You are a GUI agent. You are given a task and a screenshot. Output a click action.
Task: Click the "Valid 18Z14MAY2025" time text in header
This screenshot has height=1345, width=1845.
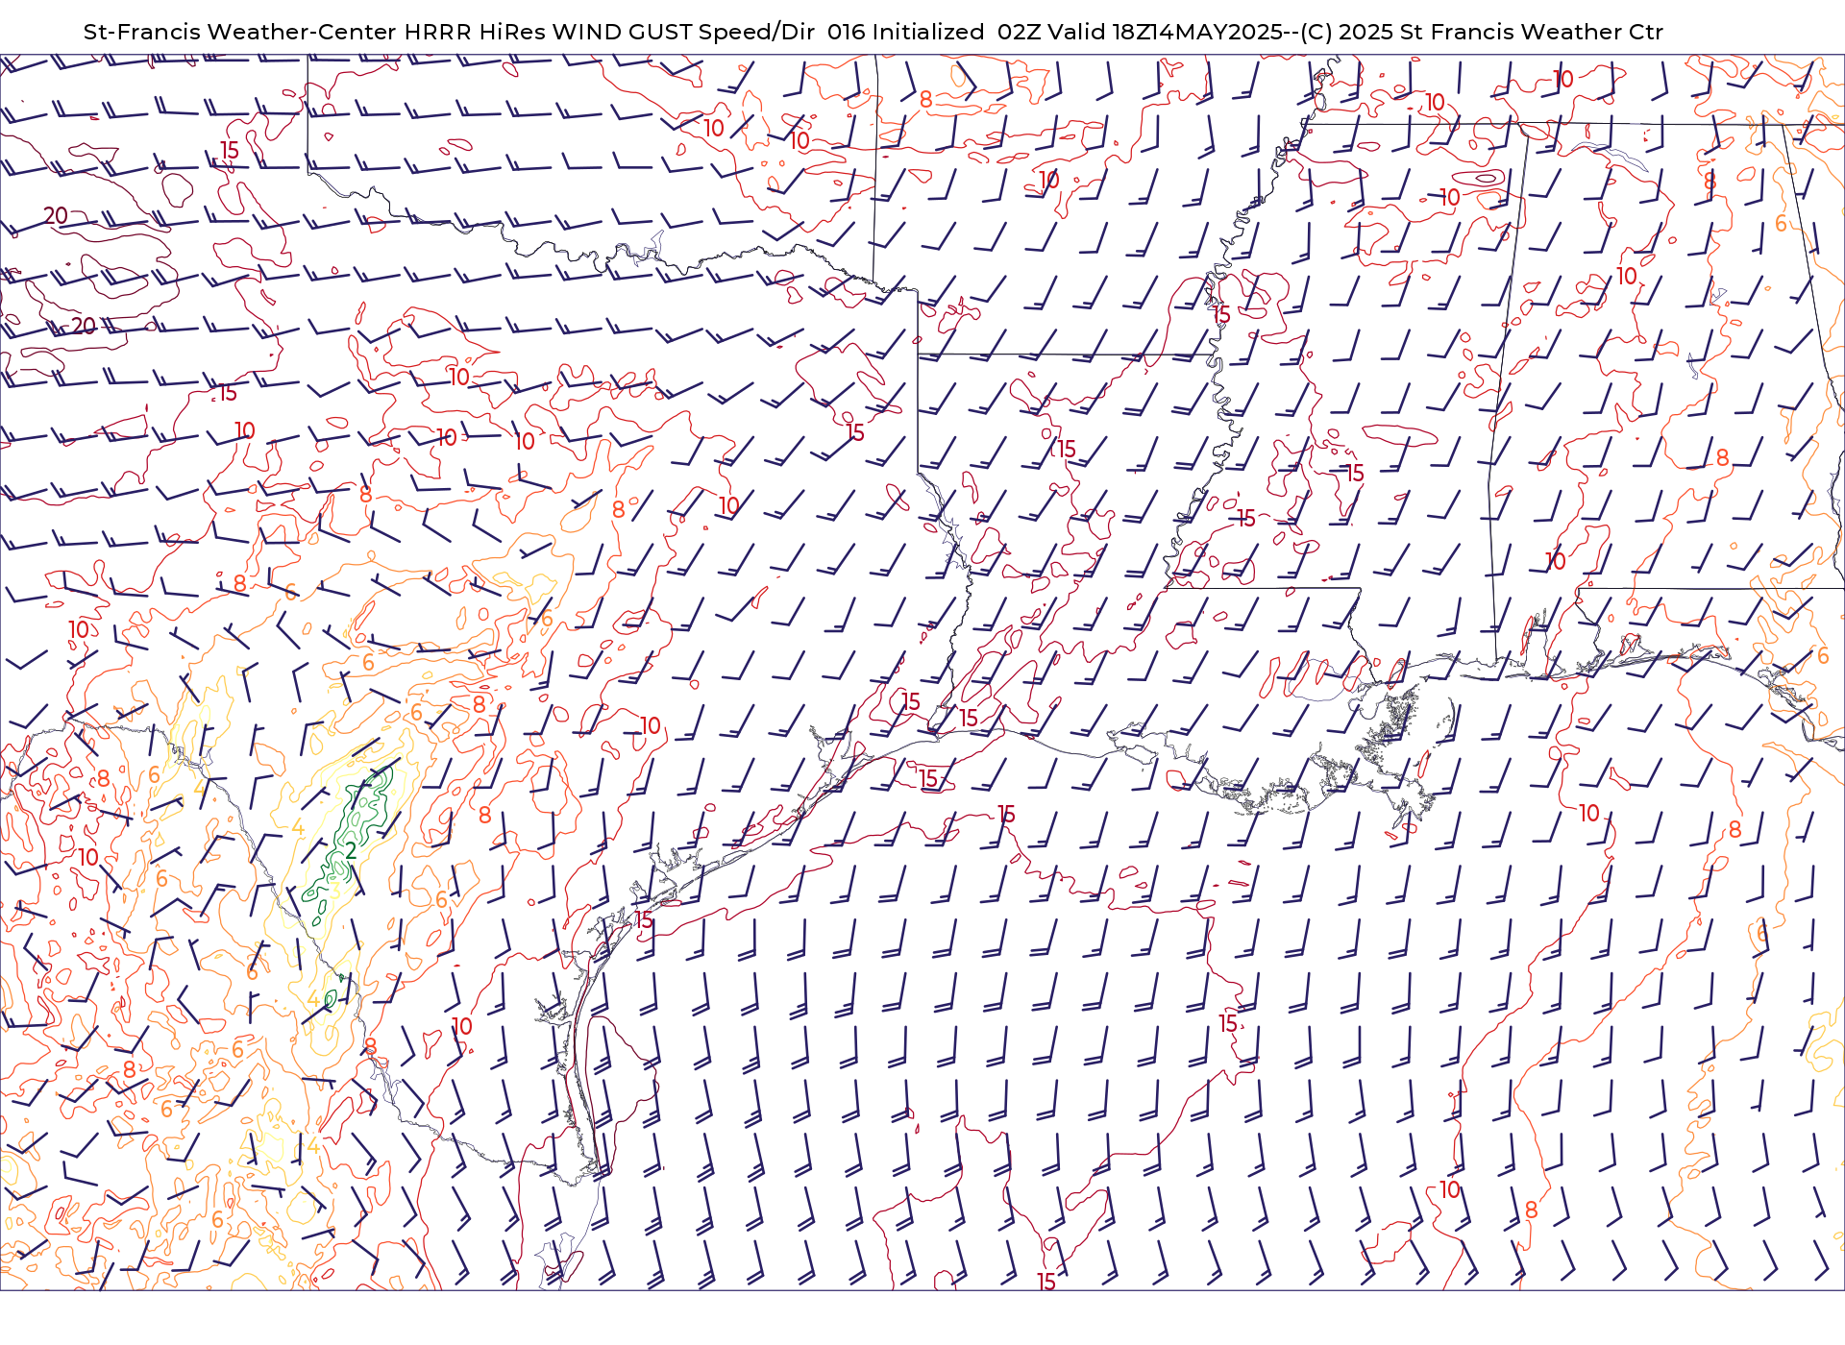[1166, 32]
